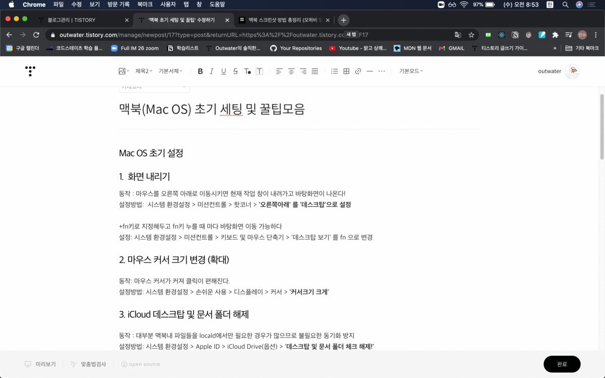
Task: Switch to the 맥북 스크린샷 방법 총정리 tab
Action: 285,20
